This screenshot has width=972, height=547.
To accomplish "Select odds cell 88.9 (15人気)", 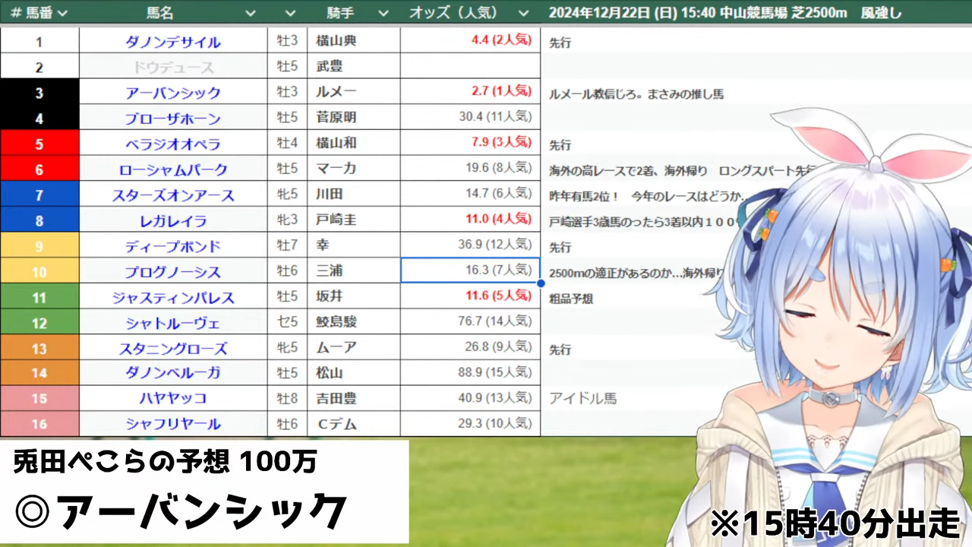I will (x=470, y=373).
